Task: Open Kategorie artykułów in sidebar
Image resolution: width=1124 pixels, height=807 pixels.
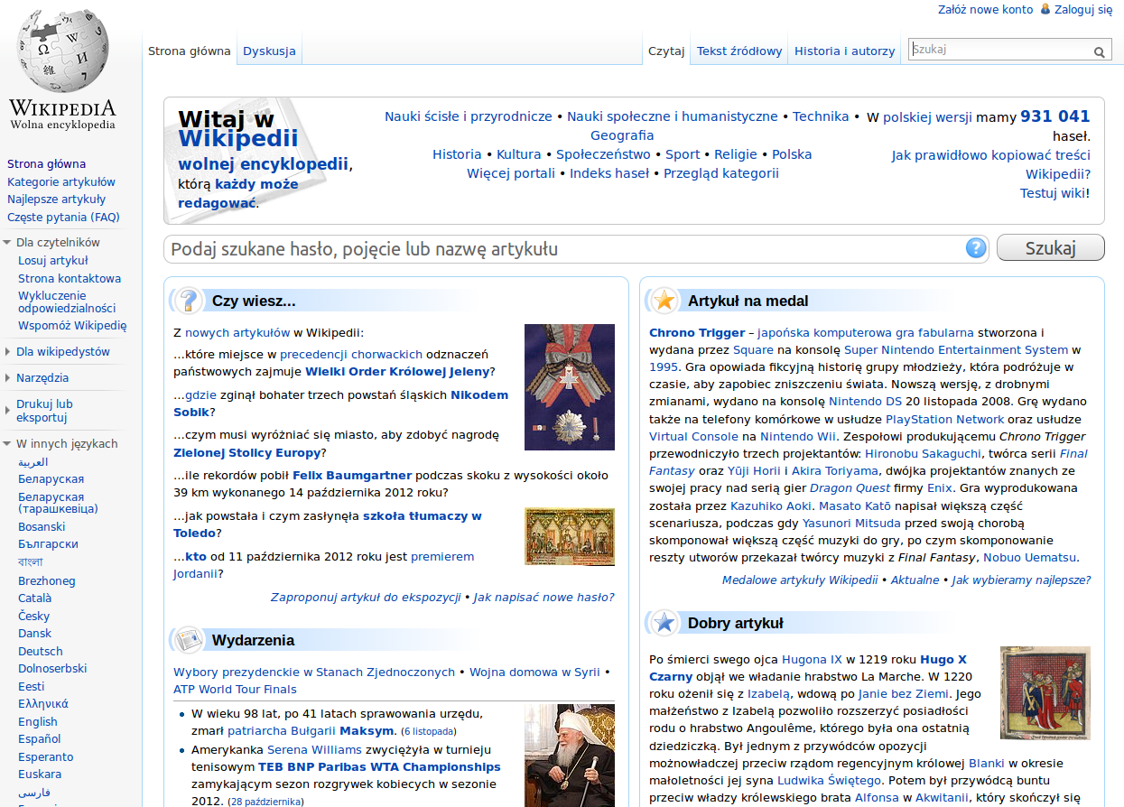Action: pos(61,181)
